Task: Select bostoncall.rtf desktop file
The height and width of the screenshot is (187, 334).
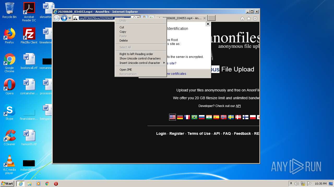Action: pos(29,61)
